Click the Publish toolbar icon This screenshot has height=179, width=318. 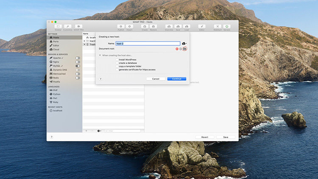[x=121, y=26]
